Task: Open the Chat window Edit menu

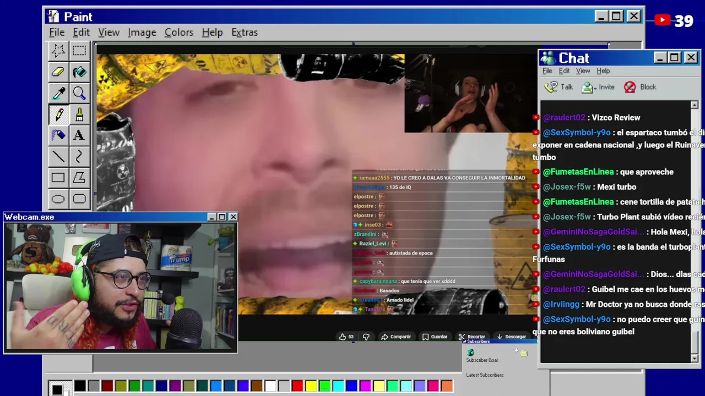Action: (x=564, y=70)
